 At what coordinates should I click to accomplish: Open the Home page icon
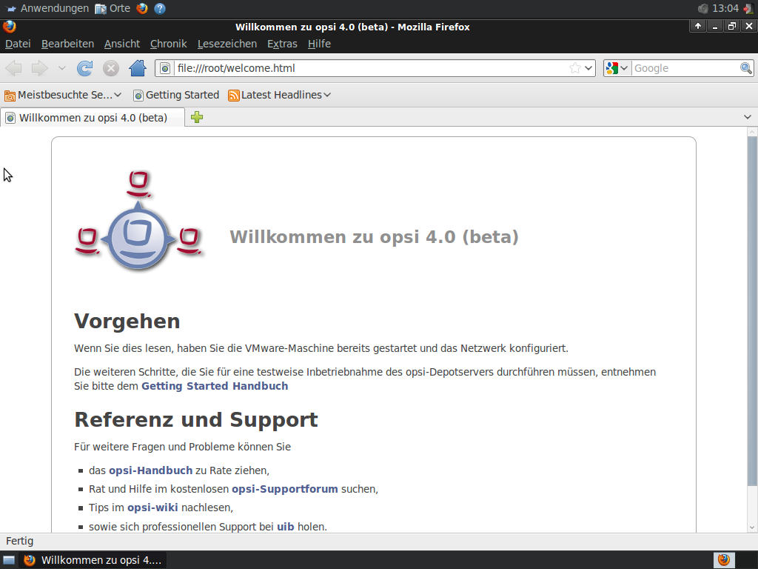point(138,67)
